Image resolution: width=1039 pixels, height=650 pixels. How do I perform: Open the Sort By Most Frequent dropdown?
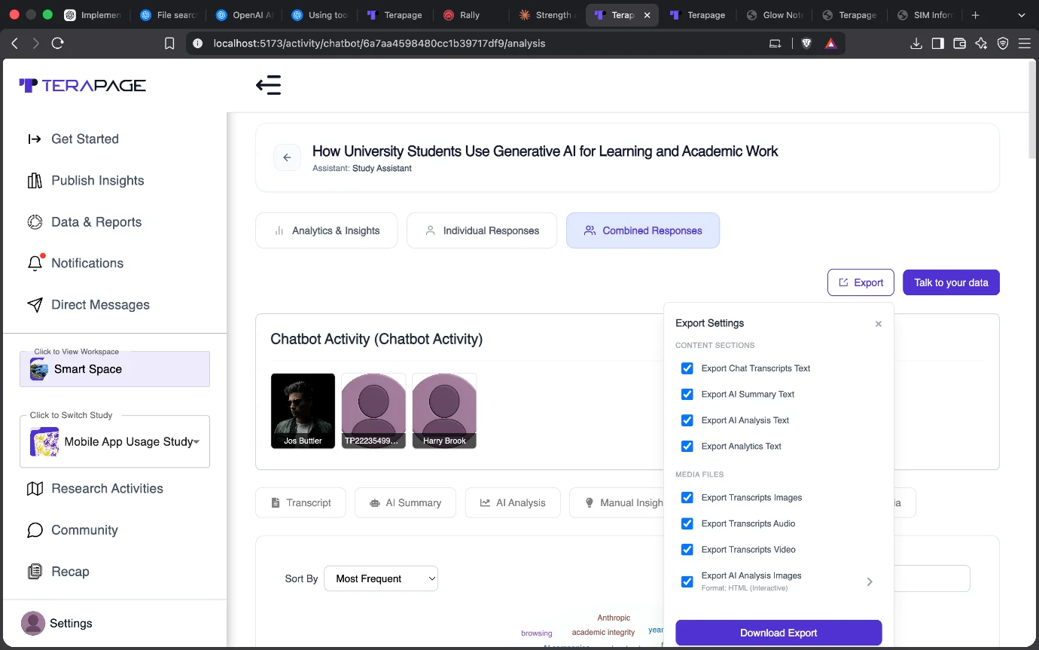pos(381,578)
